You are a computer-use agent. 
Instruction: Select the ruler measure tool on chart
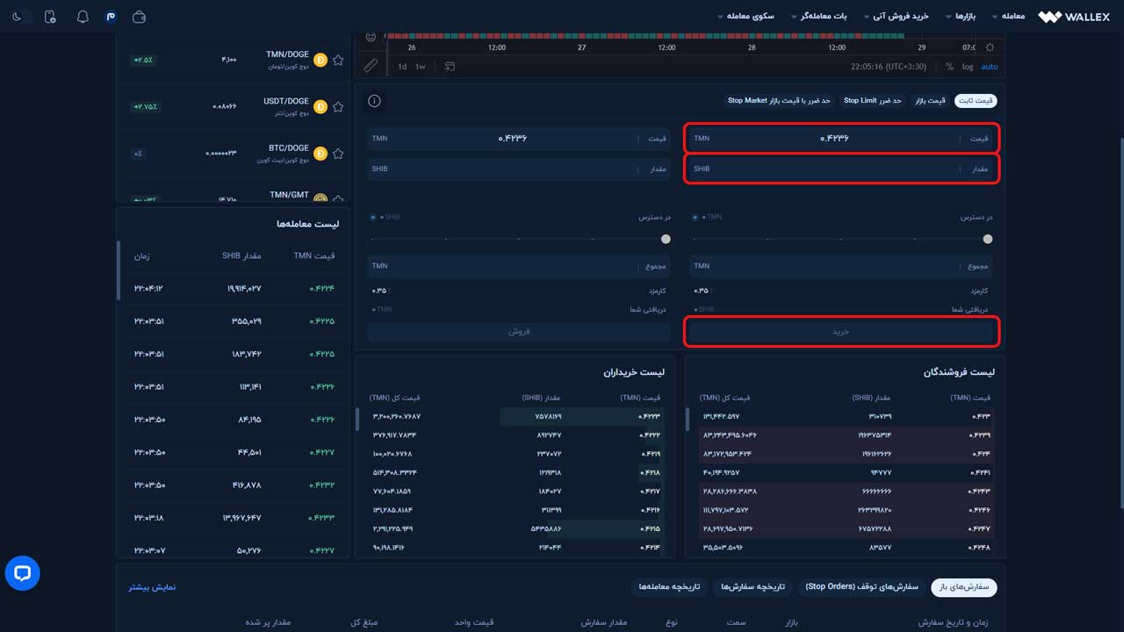click(371, 66)
